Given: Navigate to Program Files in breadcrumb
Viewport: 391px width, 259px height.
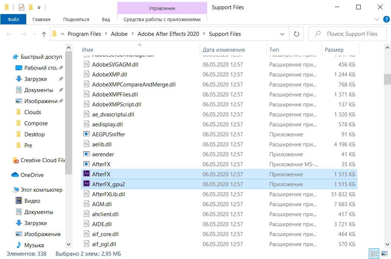Looking at the screenshot, I should pos(84,34).
